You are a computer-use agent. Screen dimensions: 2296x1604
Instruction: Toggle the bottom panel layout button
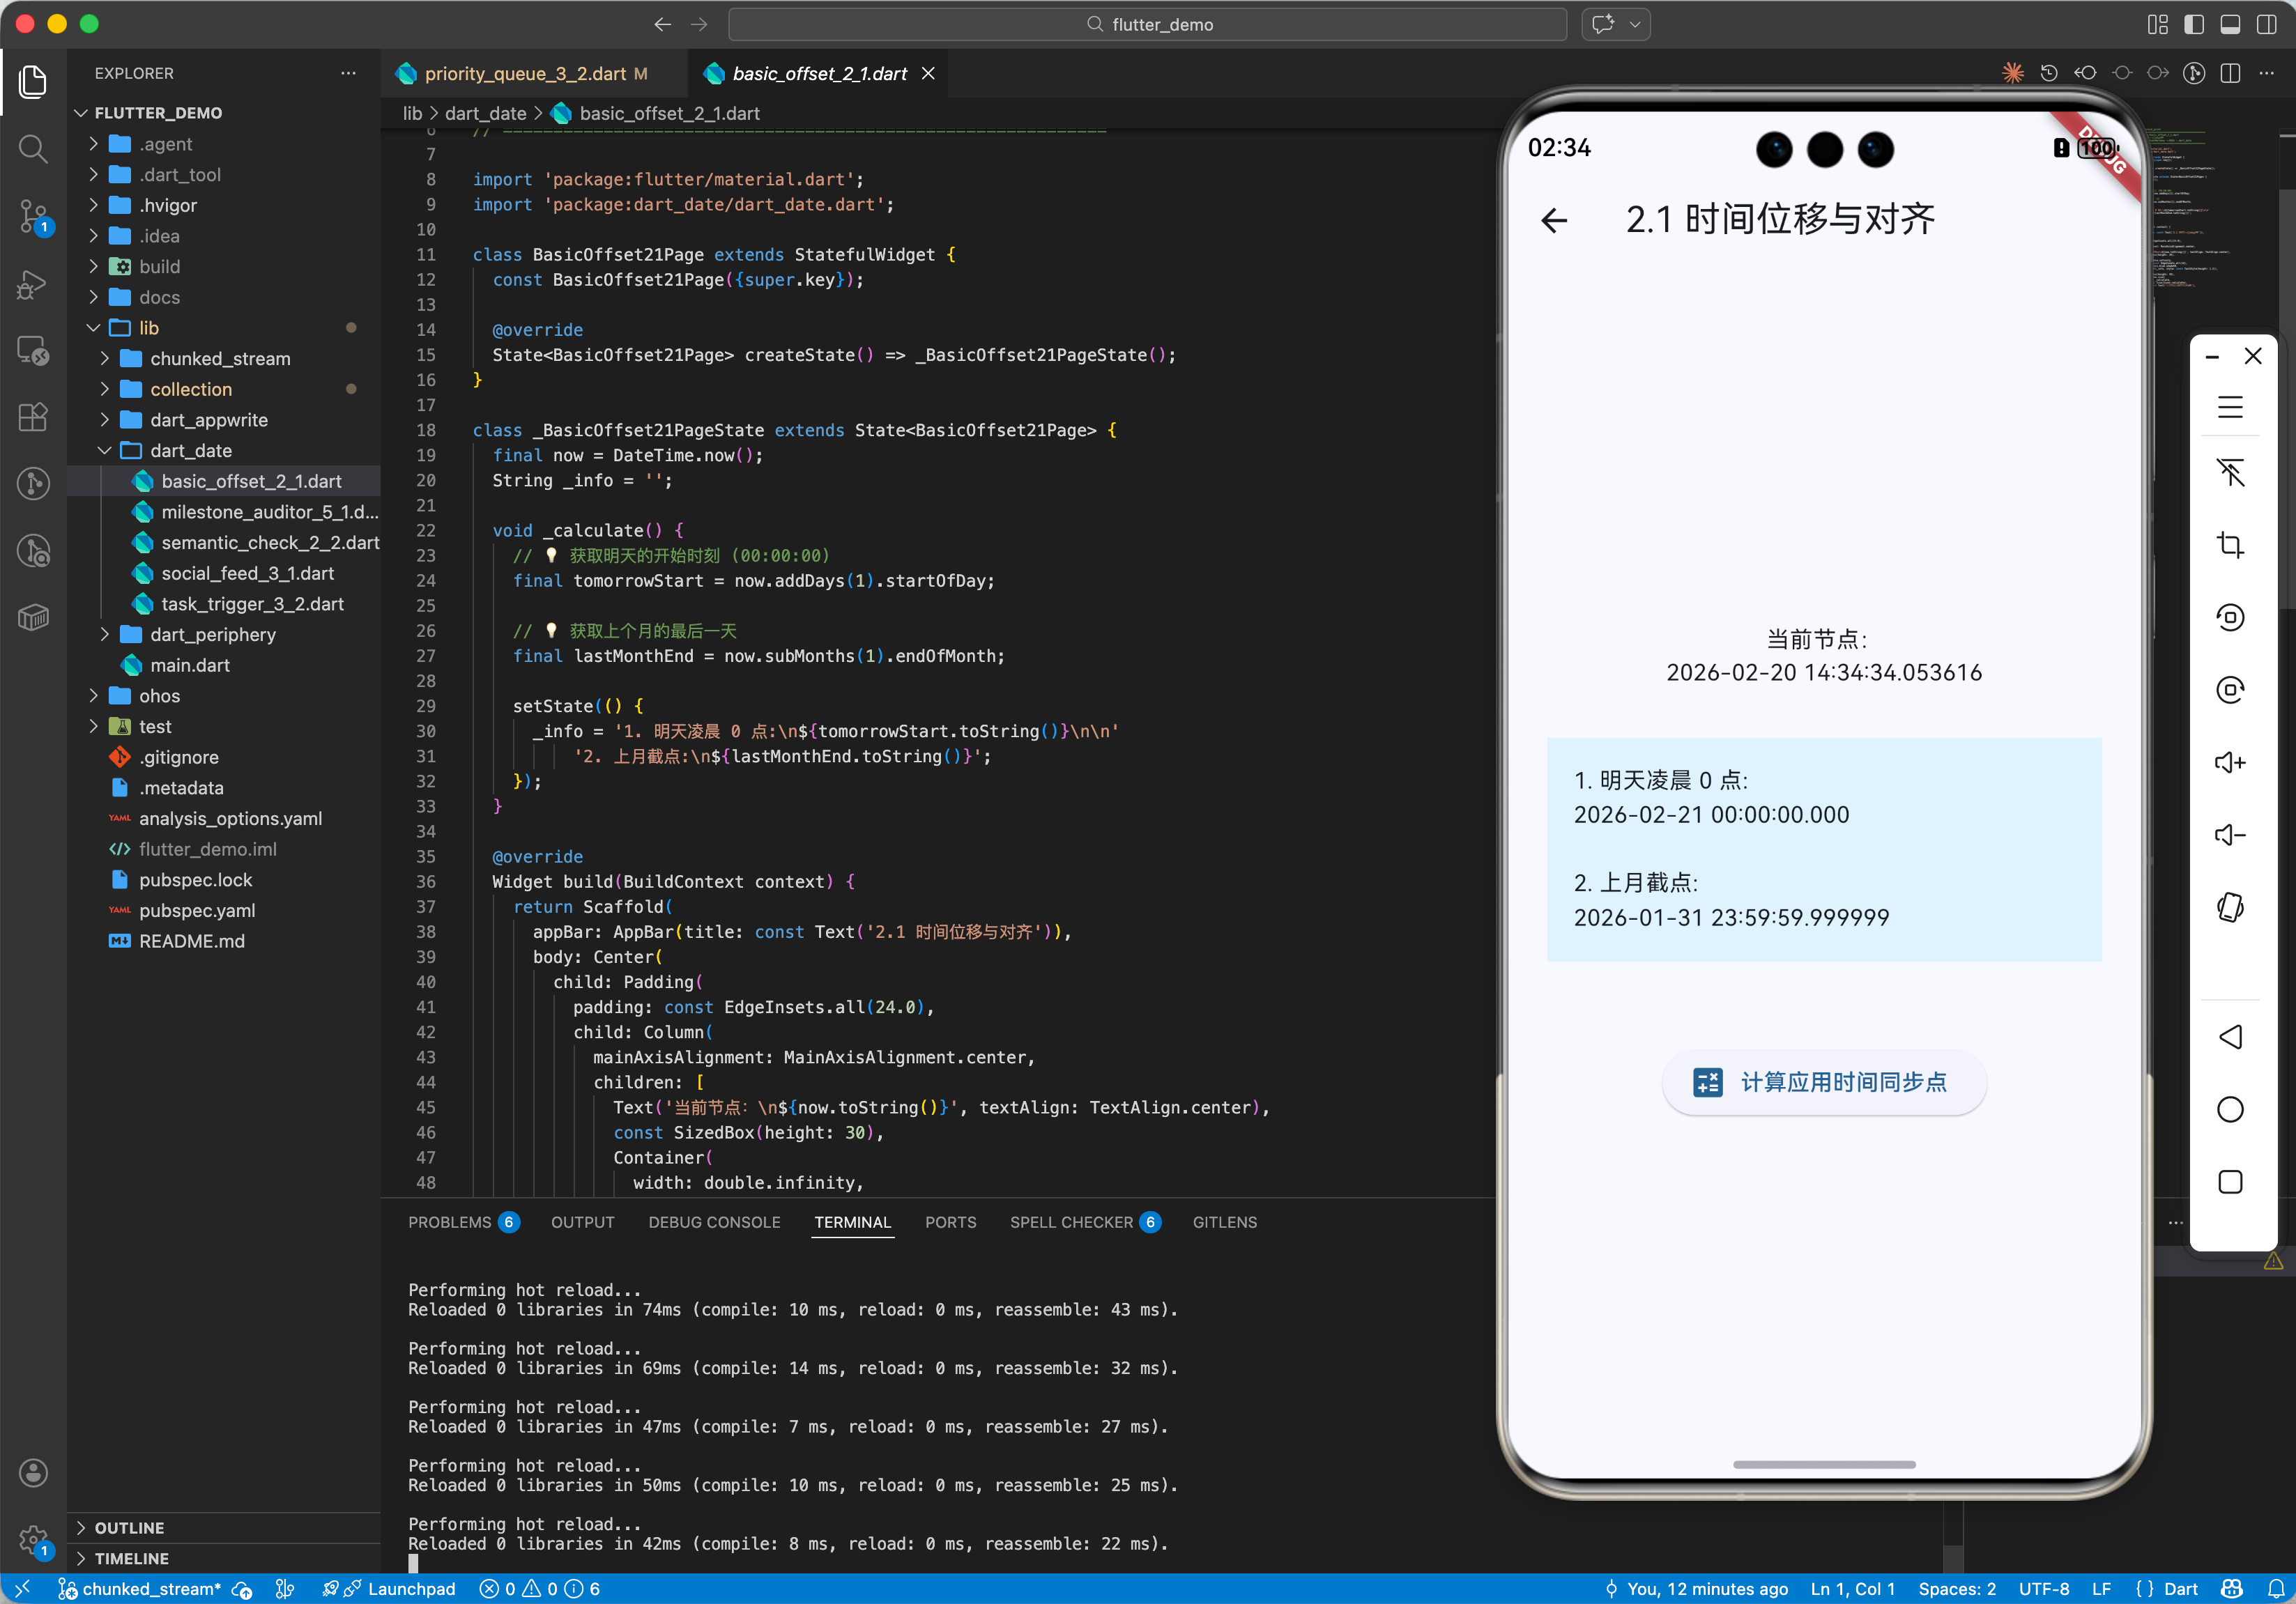pyautogui.click(x=2230, y=24)
